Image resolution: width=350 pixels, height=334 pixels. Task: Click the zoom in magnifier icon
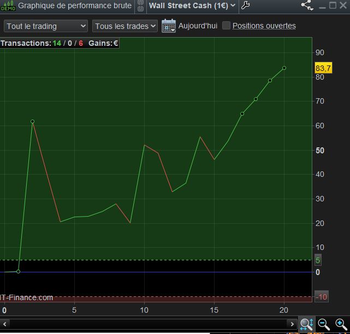[341, 325]
